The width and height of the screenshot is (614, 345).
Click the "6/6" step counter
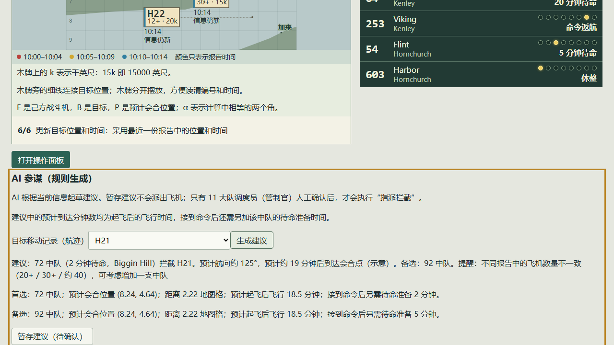pyautogui.click(x=24, y=130)
